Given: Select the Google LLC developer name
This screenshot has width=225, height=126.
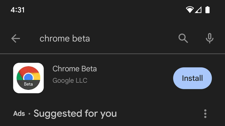Looking at the screenshot, I should click(70, 80).
